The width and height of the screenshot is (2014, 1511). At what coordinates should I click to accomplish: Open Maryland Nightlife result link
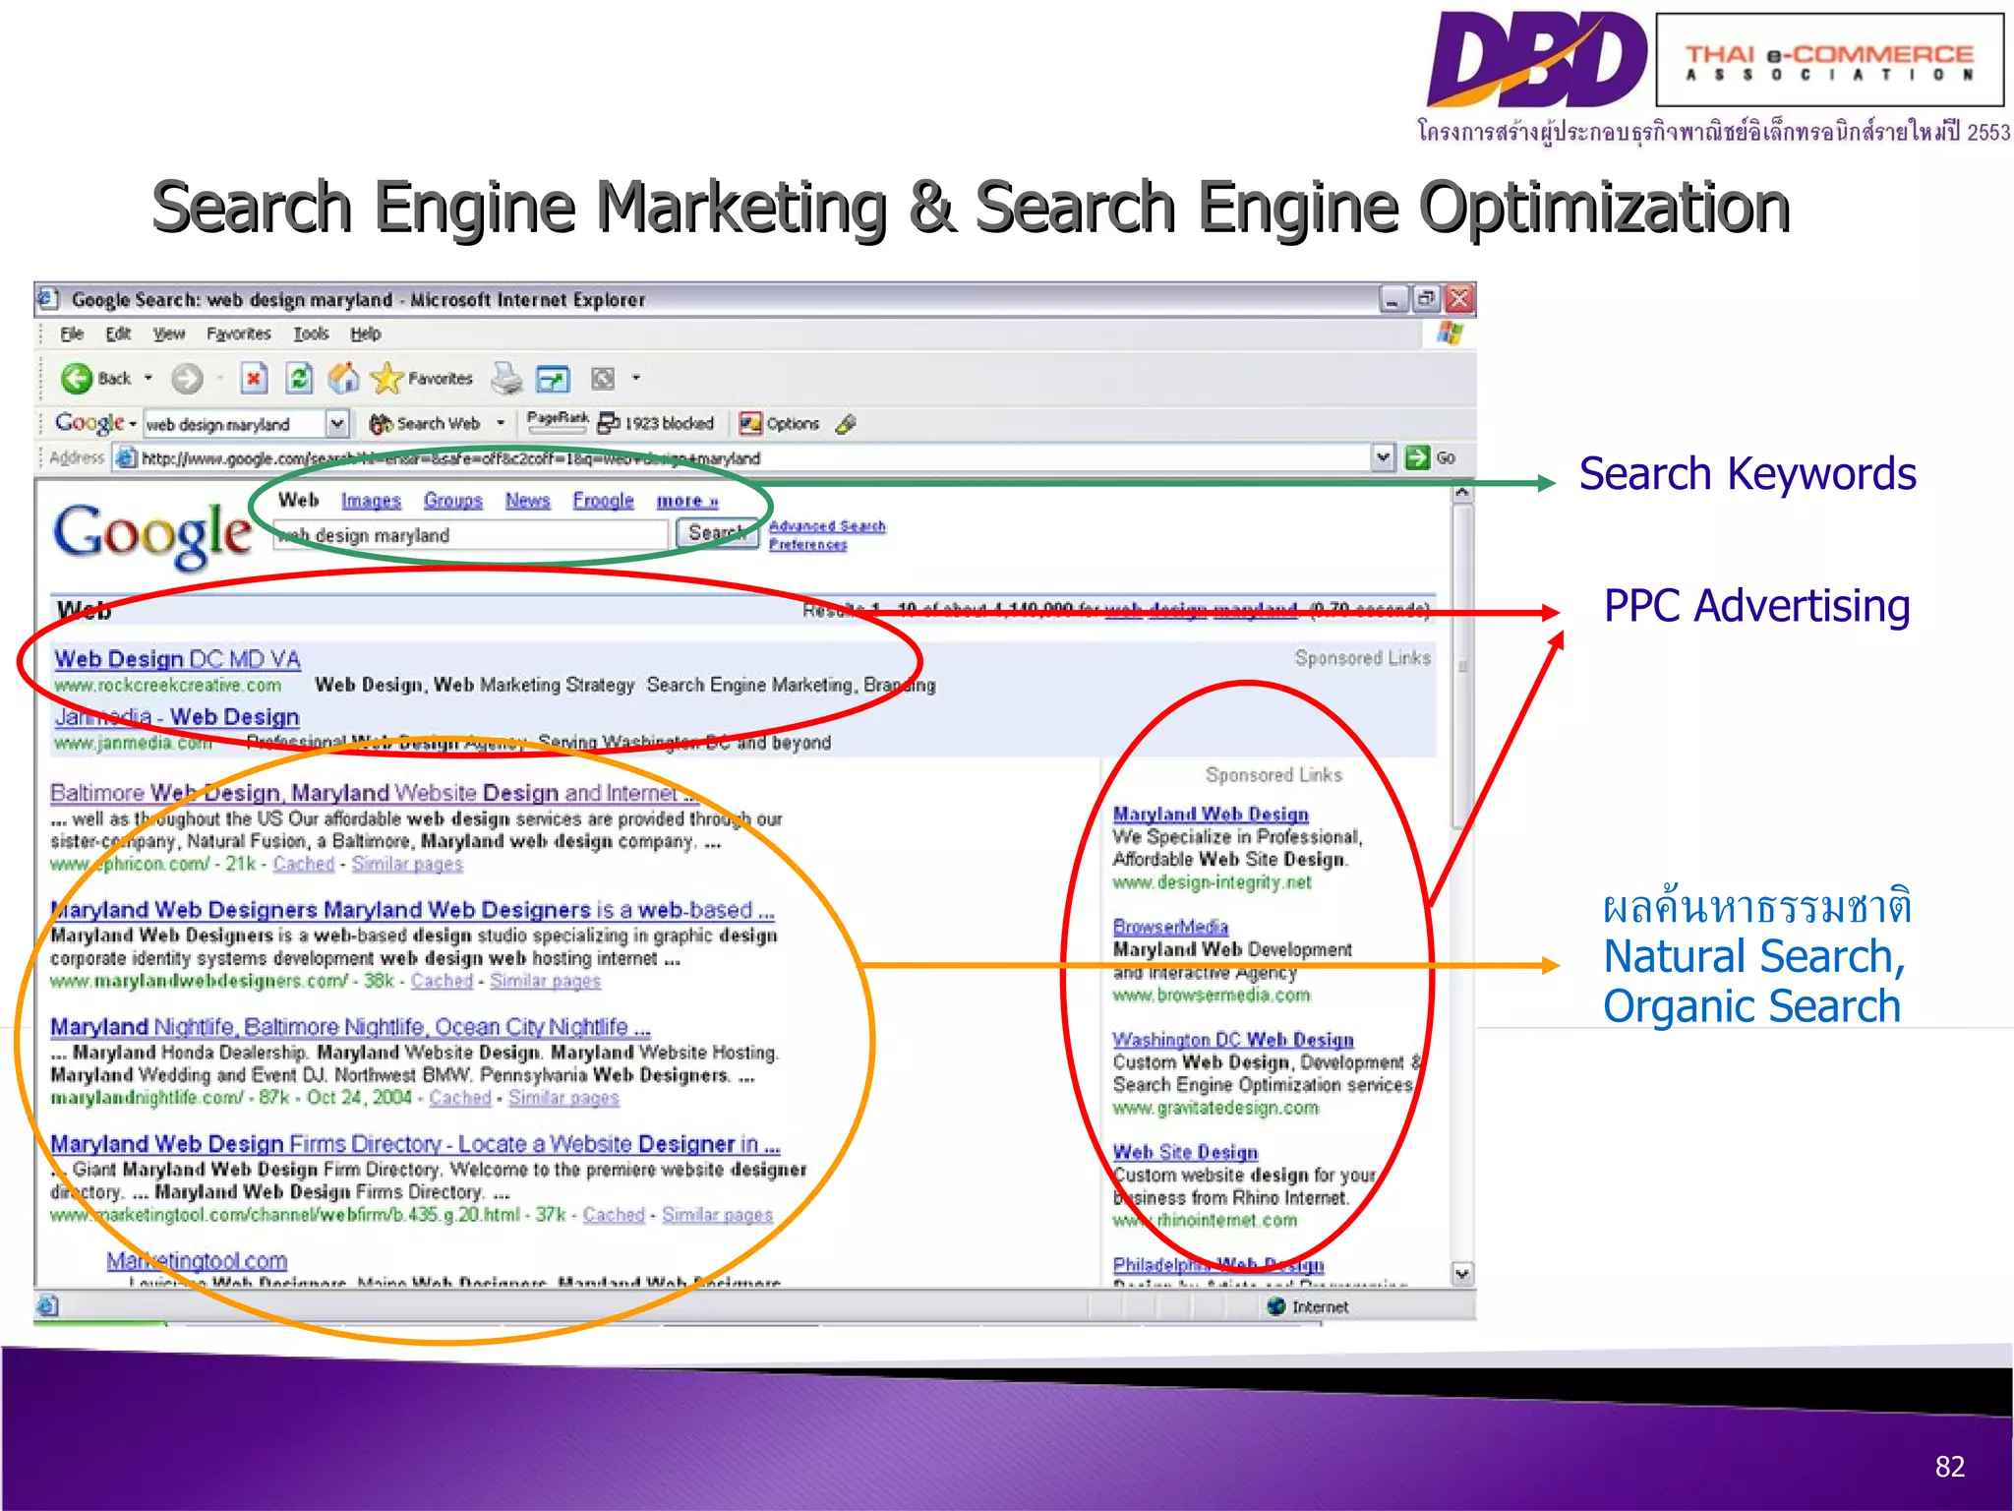click(350, 1026)
